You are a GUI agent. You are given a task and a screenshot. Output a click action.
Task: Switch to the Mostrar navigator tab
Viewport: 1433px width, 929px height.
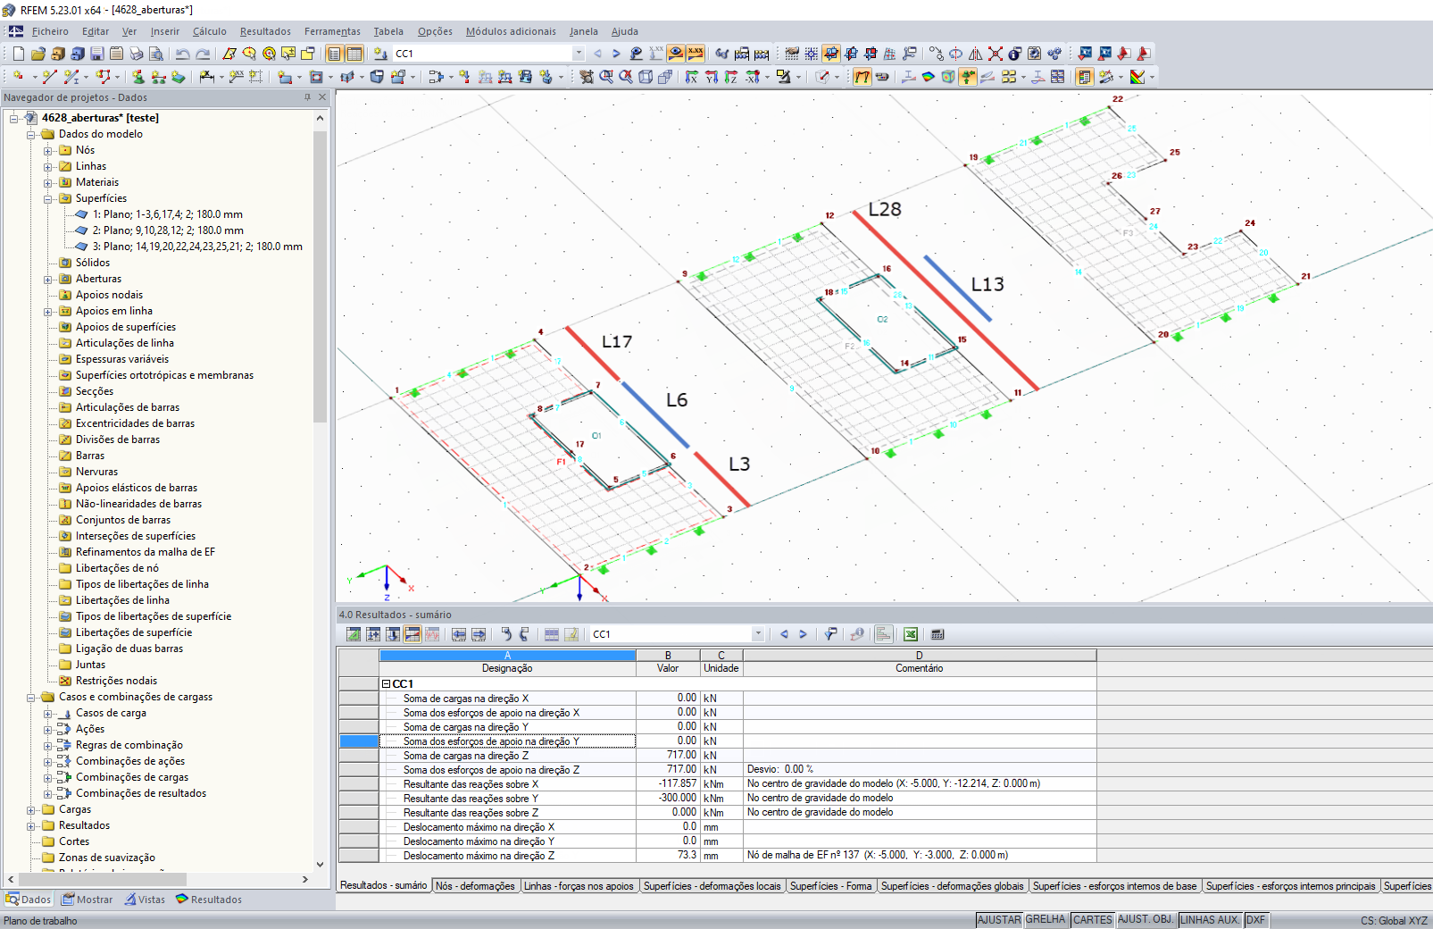pyautogui.click(x=87, y=900)
